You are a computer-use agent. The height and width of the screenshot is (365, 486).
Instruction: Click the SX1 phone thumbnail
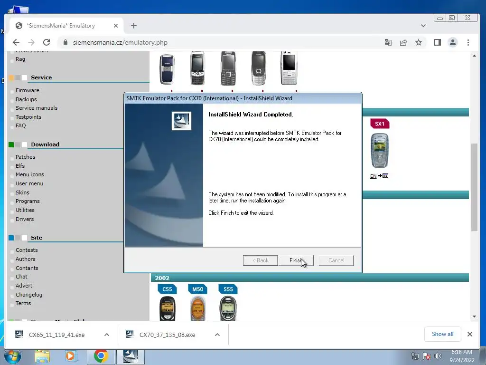[x=380, y=151]
